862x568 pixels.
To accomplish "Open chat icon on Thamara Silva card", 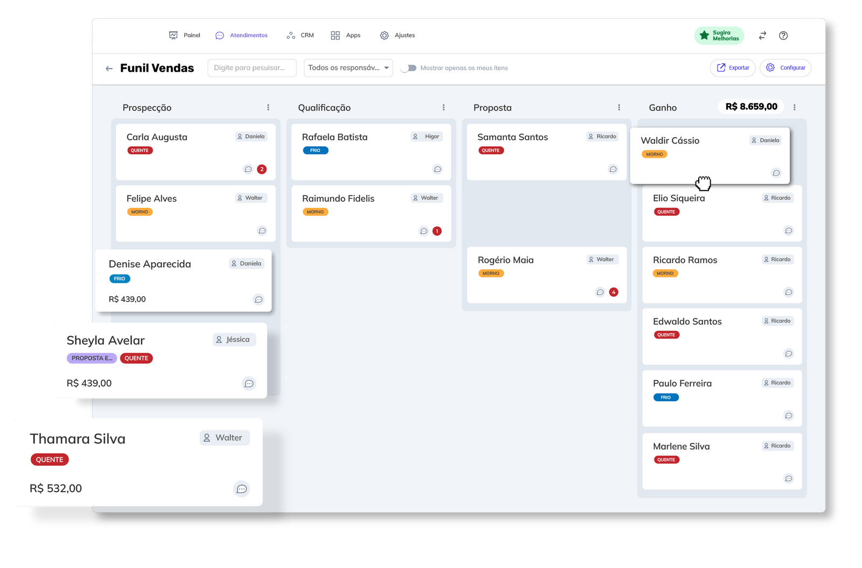I will tap(241, 489).
